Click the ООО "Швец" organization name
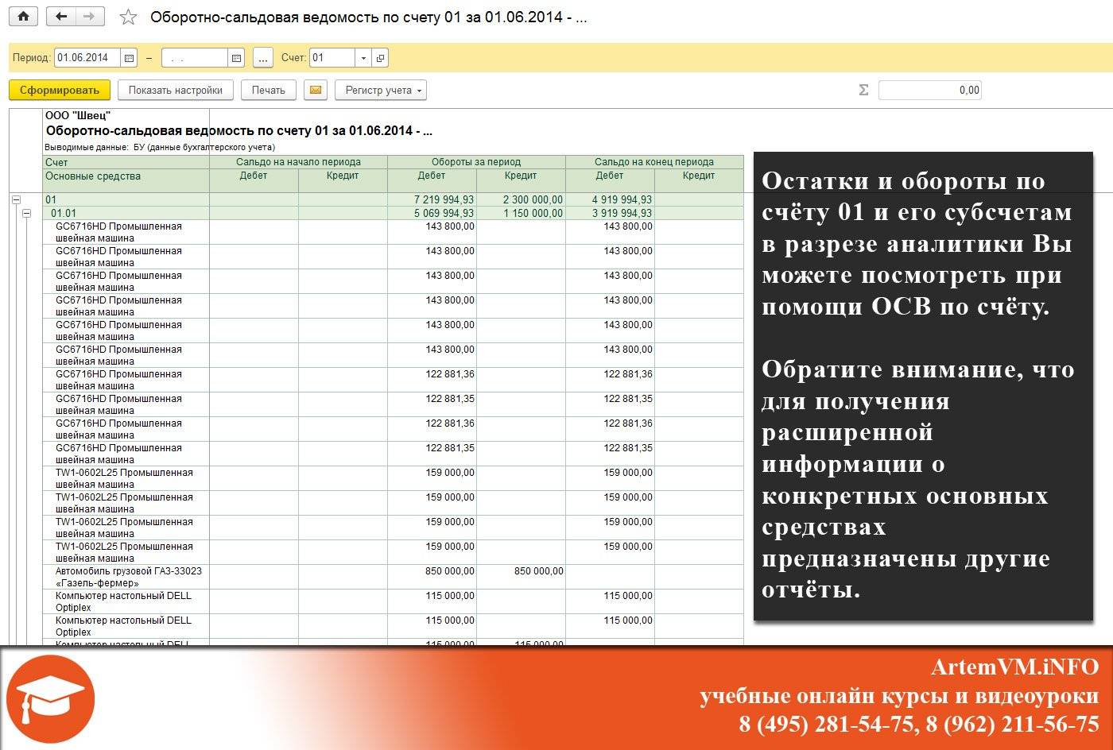Viewport: 1113px width, 750px height. pos(78,116)
